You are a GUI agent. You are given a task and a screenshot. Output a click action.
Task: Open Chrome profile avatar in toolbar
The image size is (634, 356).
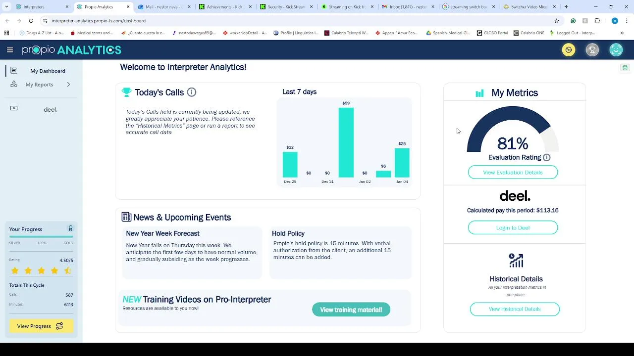point(615,21)
